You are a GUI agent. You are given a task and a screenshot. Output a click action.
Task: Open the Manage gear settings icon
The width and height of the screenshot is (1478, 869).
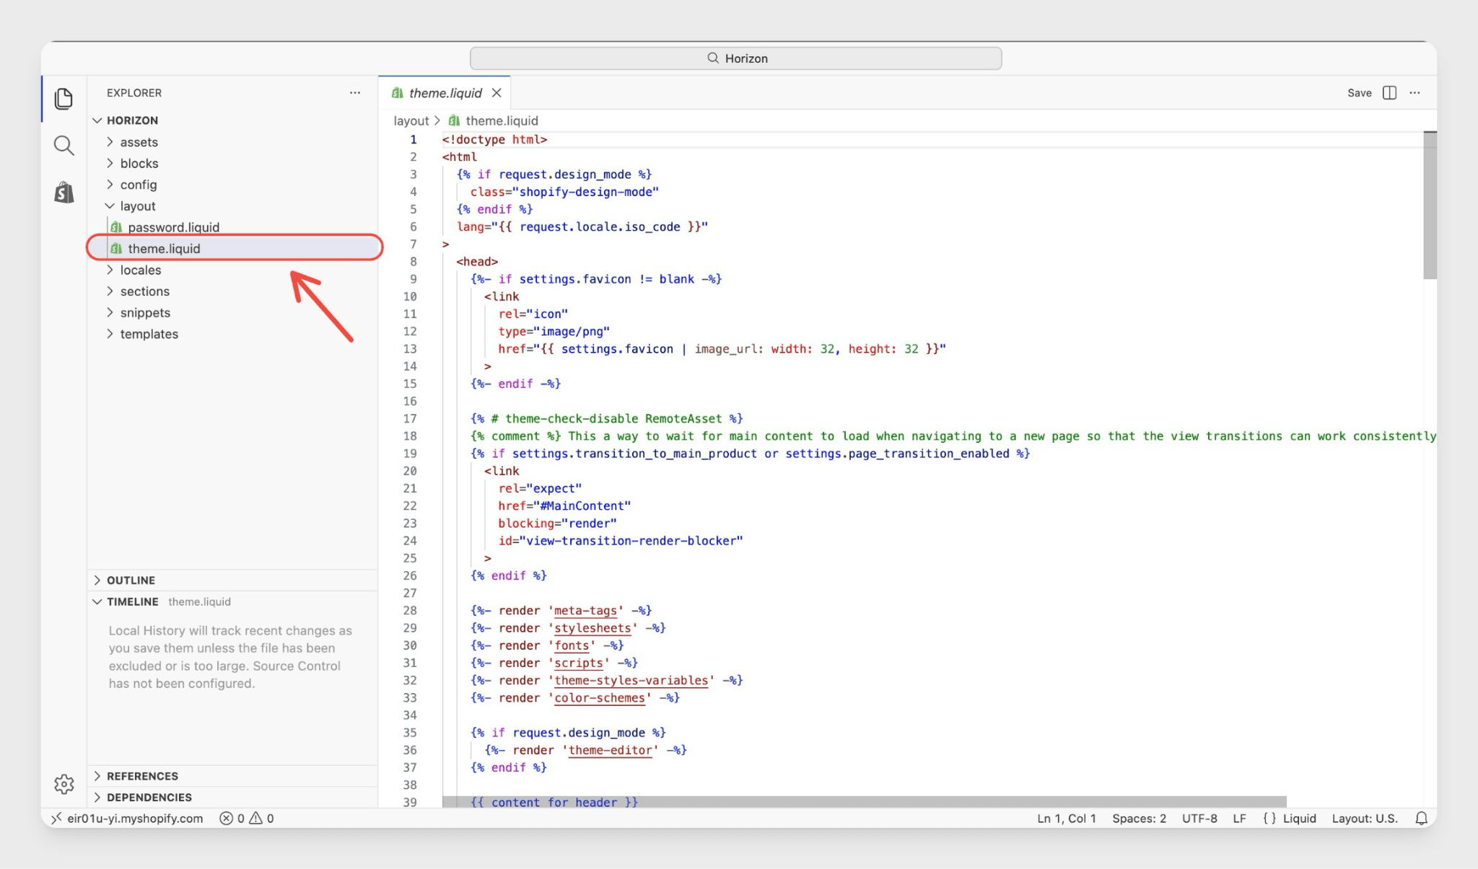click(x=64, y=784)
